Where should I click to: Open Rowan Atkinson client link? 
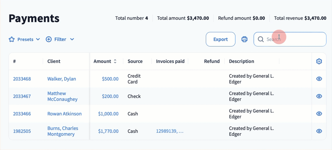tap(64, 114)
